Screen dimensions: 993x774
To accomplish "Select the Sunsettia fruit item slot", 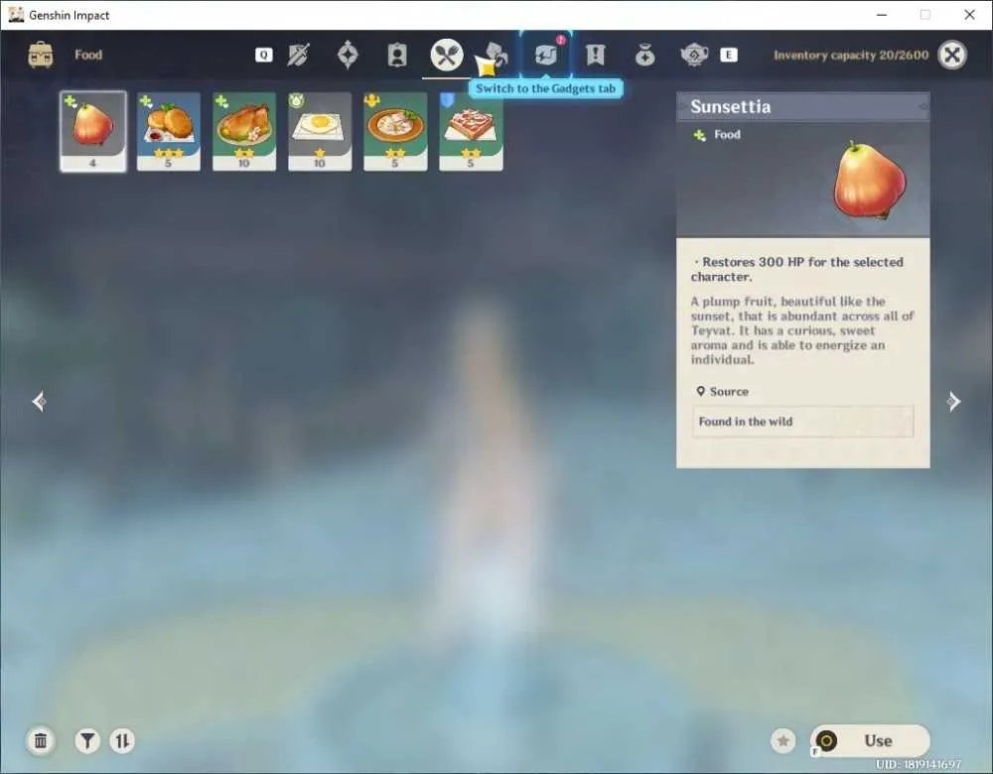I will click(x=93, y=131).
